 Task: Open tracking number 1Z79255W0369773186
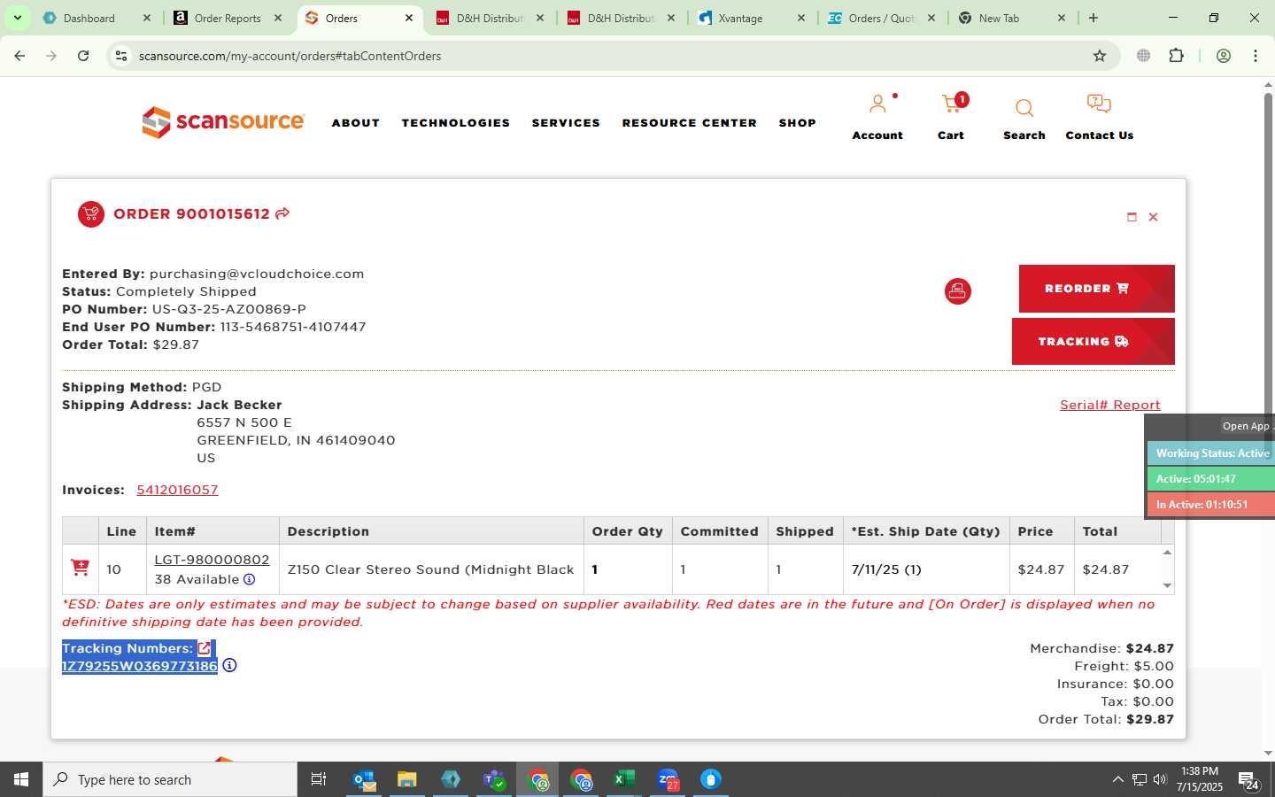pos(140,666)
